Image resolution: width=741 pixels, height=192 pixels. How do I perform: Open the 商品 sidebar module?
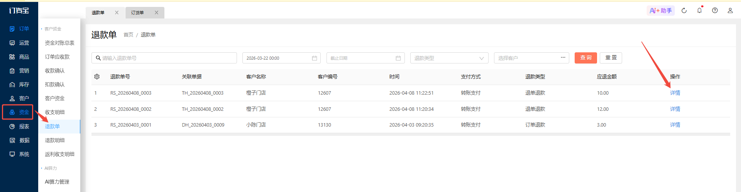[19, 57]
